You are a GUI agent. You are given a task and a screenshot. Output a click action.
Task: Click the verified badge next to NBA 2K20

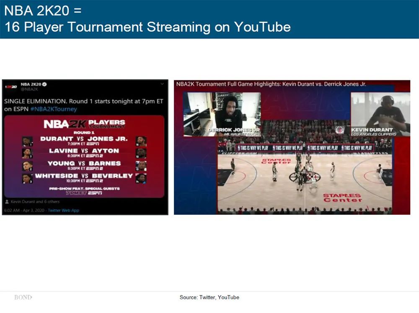click(x=45, y=85)
